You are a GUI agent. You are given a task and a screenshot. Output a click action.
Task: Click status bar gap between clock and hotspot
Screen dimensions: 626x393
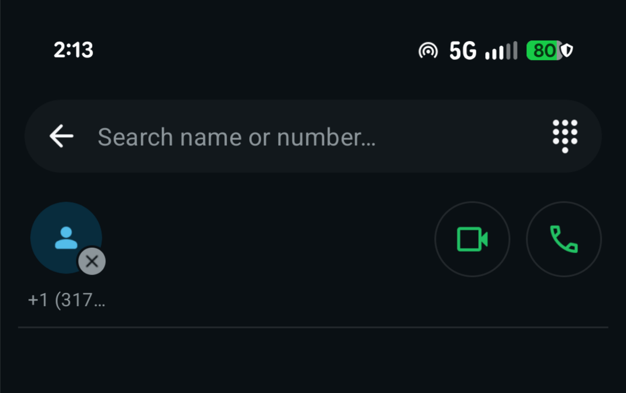point(255,51)
